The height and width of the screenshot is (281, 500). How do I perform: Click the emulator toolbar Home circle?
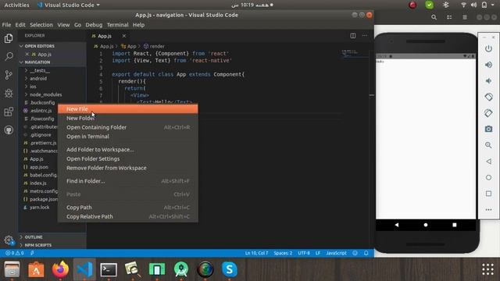click(488, 177)
